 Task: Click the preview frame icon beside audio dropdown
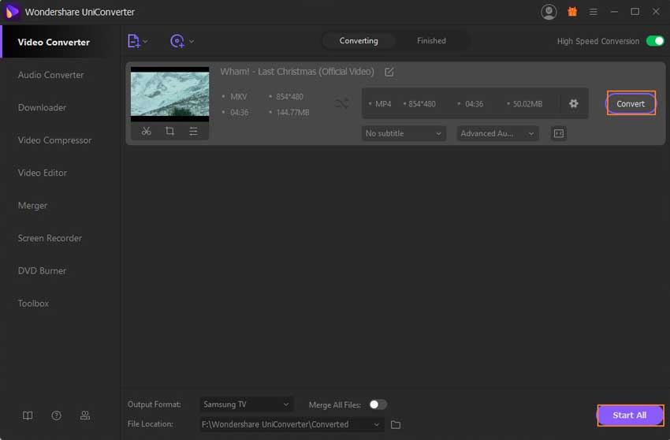(559, 133)
